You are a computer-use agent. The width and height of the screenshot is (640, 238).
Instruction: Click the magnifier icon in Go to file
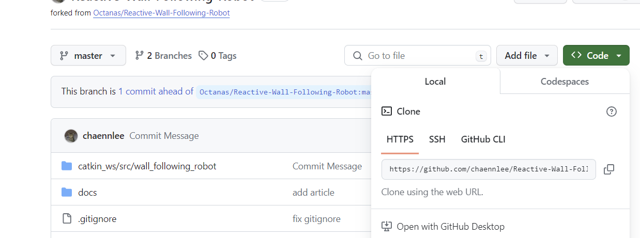click(x=357, y=56)
